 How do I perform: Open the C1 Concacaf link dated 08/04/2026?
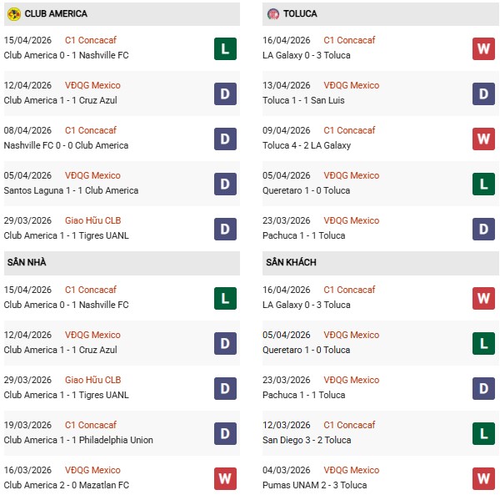pyautogui.click(x=91, y=130)
